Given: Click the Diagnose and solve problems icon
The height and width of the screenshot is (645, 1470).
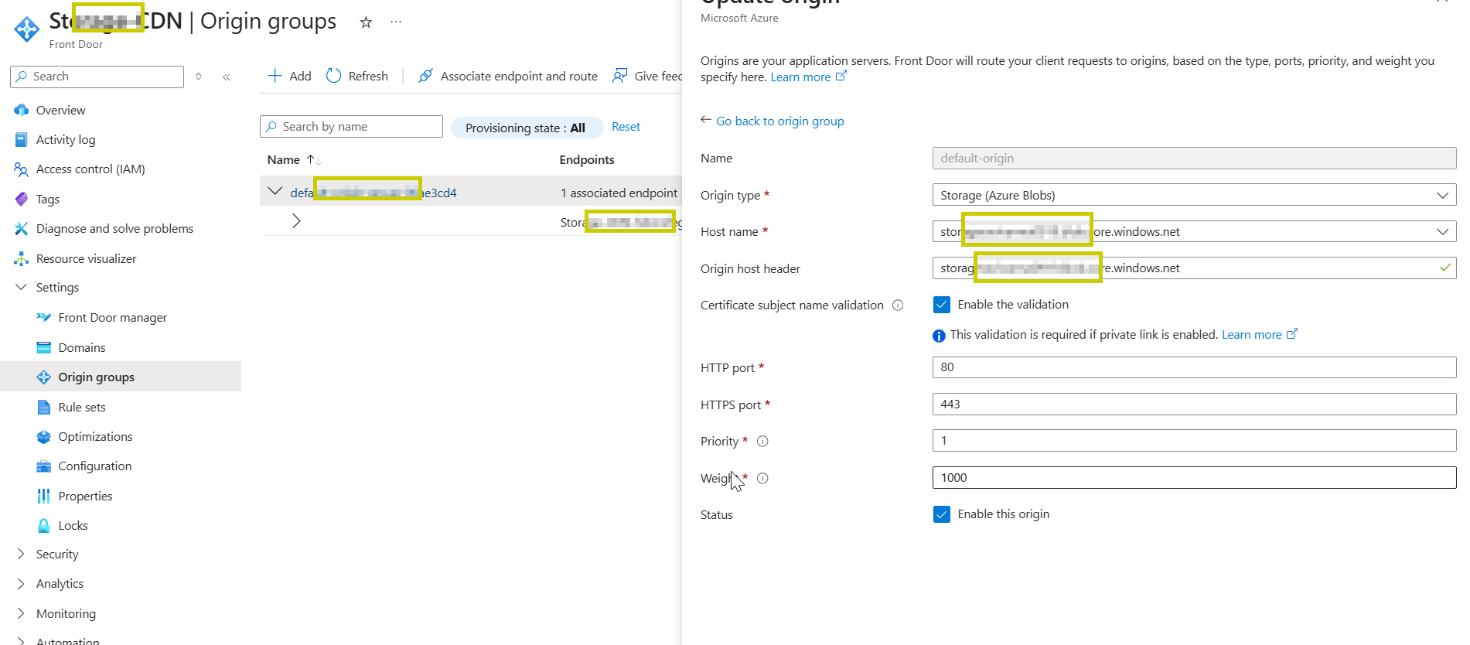Looking at the screenshot, I should (22, 229).
